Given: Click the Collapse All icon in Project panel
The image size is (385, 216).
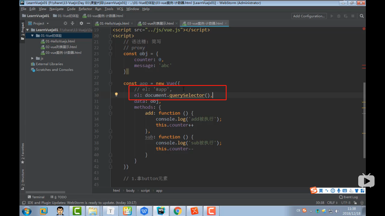Looking at the screenshot, I should [72, 23].
